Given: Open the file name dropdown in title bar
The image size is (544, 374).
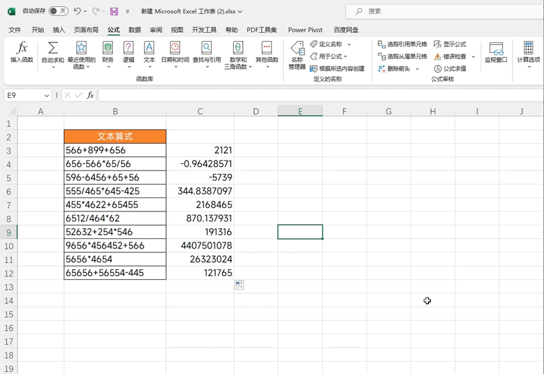Looking at the screenshot, I should click(240, 12).
